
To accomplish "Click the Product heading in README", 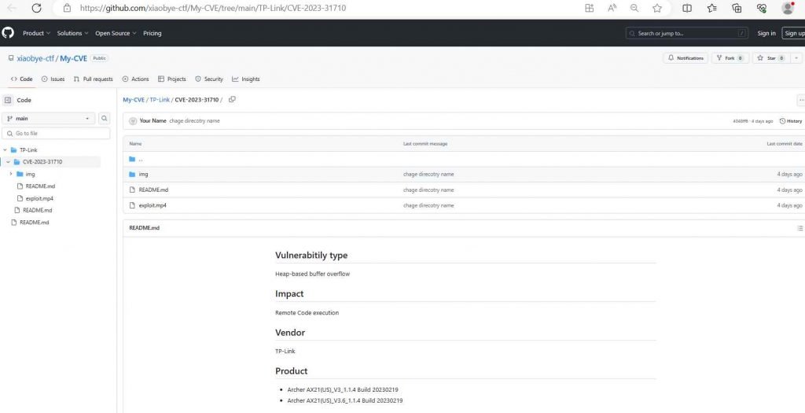I will pyautogui.click(x=291, y=371).
